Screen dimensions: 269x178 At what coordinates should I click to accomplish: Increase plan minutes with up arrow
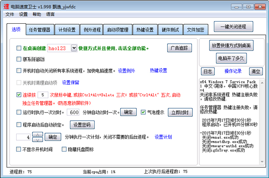pyautogui.click(x=38, y=135)
